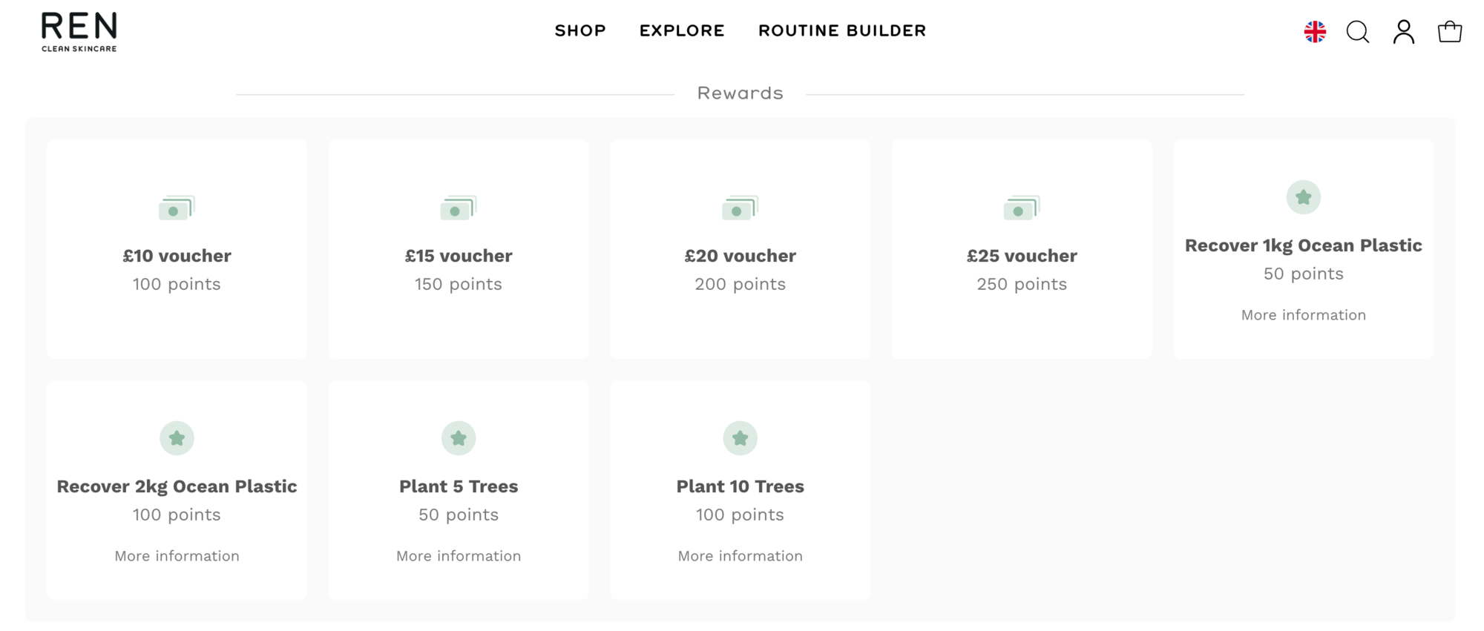
Task: View More information under Plant 5 Trees
Action: click(x=459, y=556)
